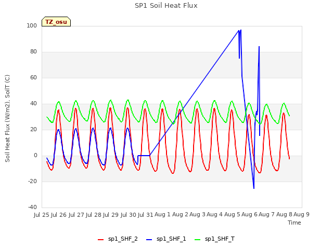Click the green sp1_SHF_T legend swatch

tap(198, 240)
